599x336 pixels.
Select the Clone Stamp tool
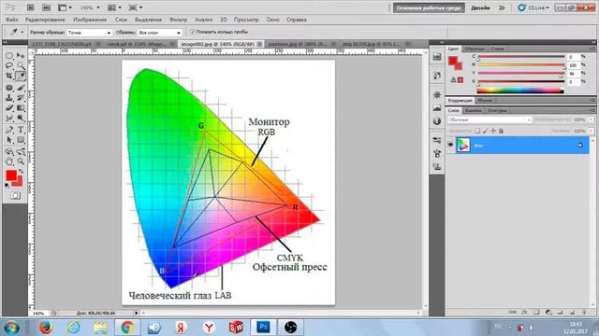[9, 98]
